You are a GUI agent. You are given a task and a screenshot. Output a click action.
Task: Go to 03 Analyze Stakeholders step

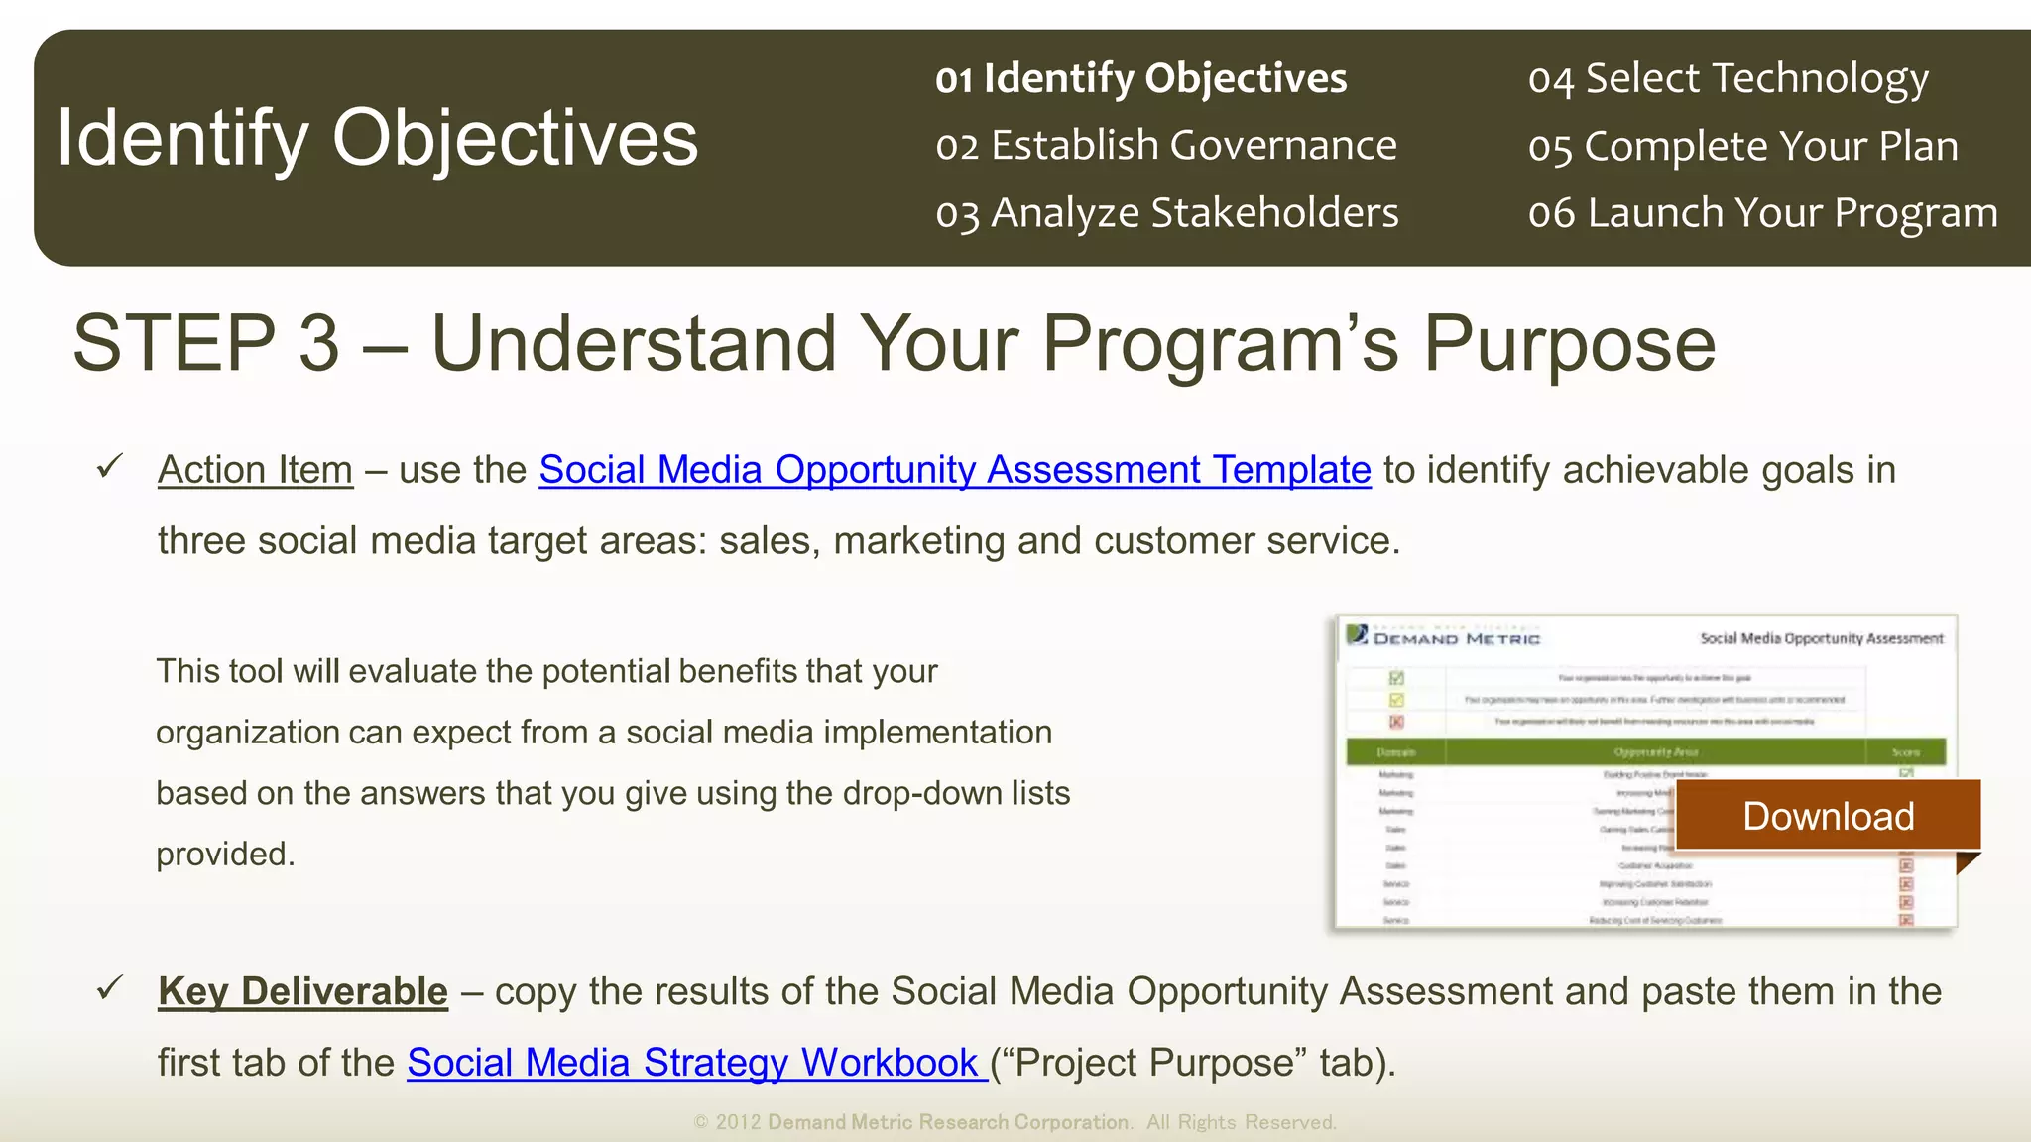[1166, 213]
